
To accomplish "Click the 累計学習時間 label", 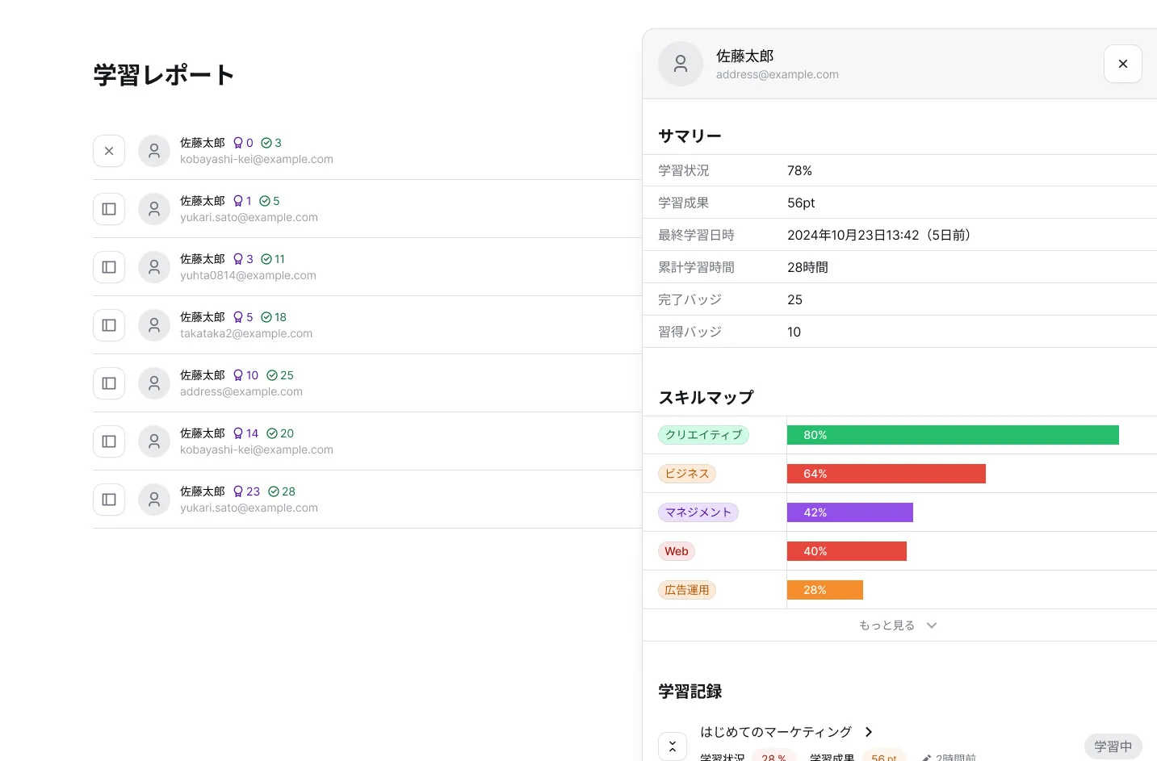I will pos(696,267).
